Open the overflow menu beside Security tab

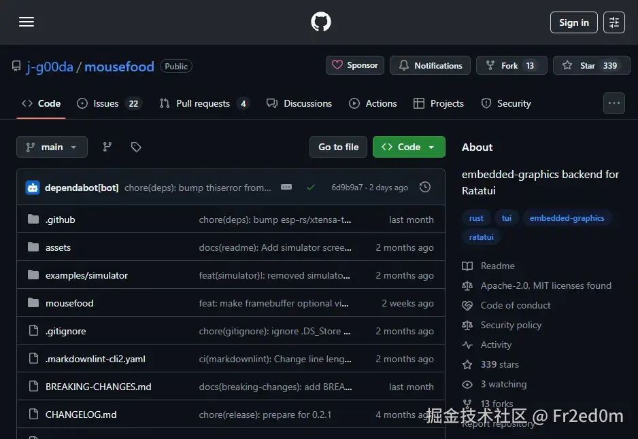click(x=614, y=103)
